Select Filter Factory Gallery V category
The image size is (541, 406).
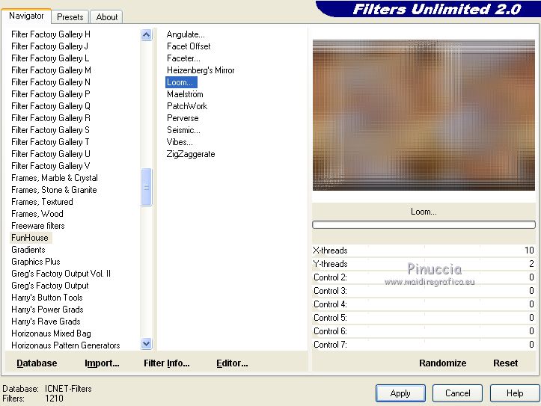click(x=51, y=166)
